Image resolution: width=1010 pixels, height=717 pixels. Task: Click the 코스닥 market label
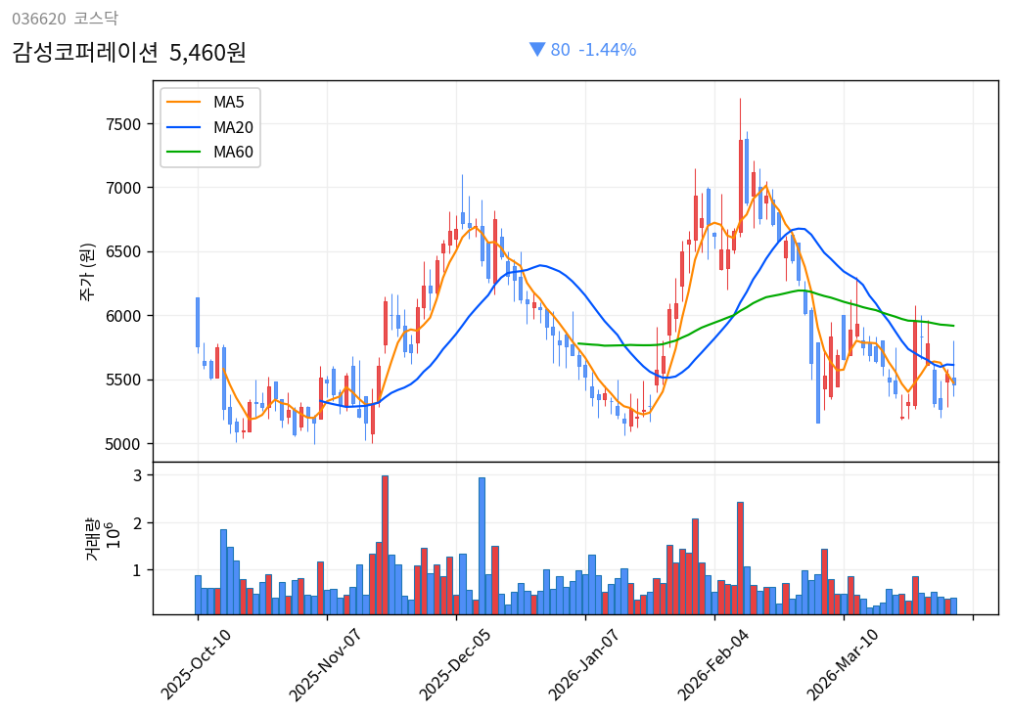(x=96, y=19)
